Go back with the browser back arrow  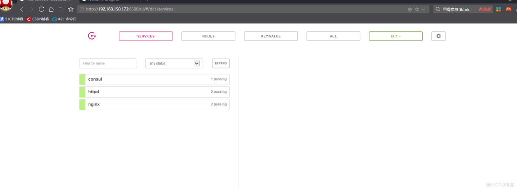tap(22, 9)
